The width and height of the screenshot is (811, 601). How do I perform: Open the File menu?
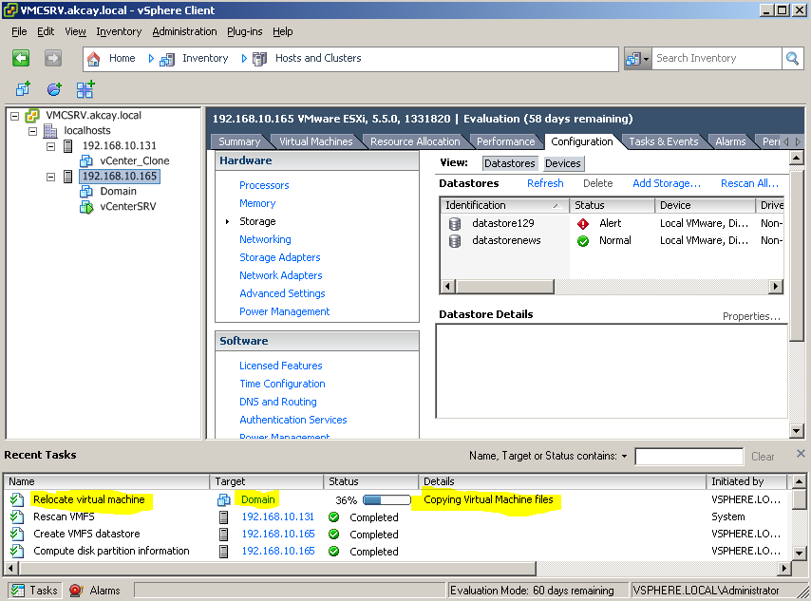(19, 31)
